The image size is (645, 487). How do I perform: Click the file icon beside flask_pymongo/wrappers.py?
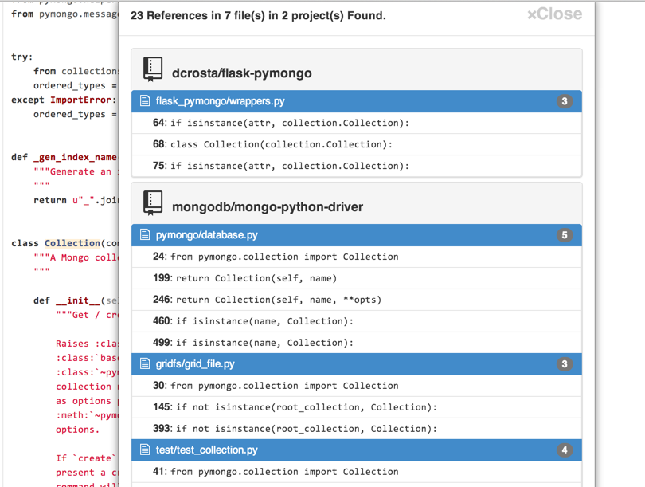(x=145, y=101)
